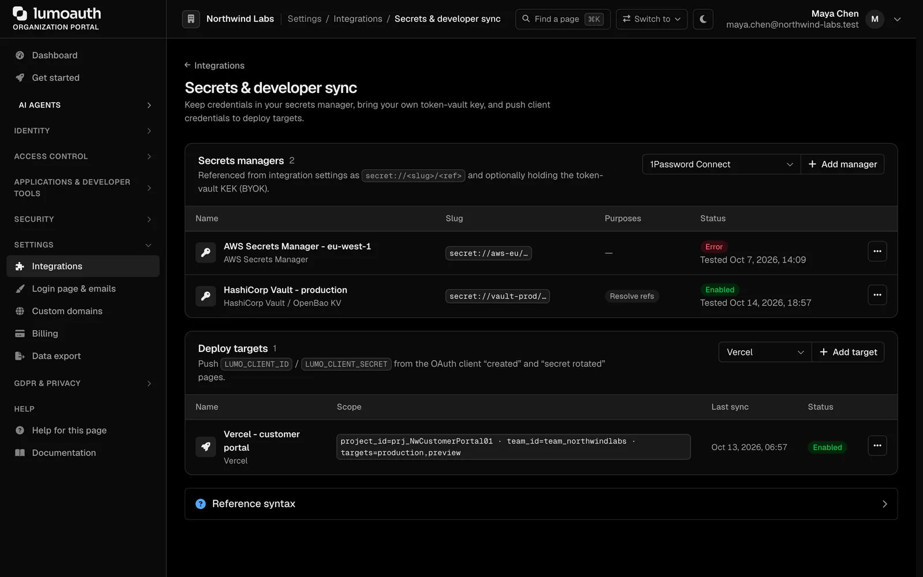Click the Help for this page icon

coord(20,430)
